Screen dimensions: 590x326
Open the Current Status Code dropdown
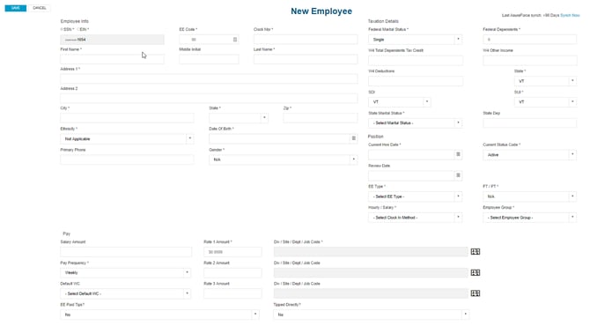pyautogui.click(x=529, y=155)
